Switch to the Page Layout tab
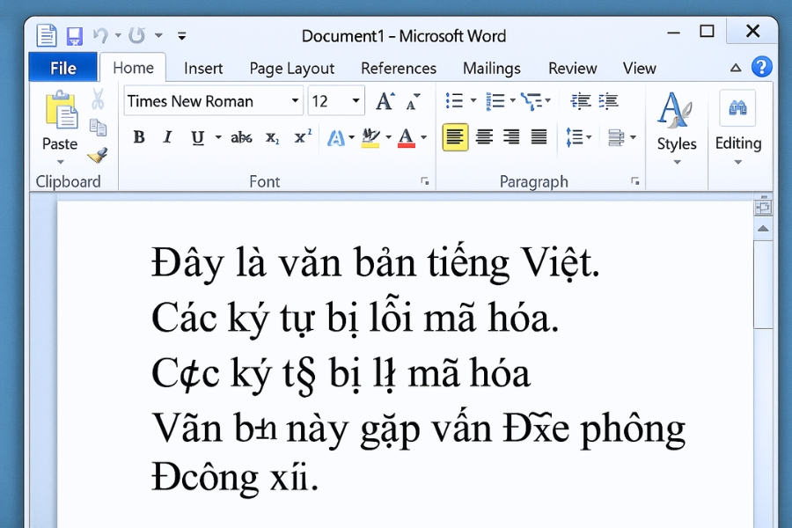This screenshot has height=528, width=792. coord(291,68)
